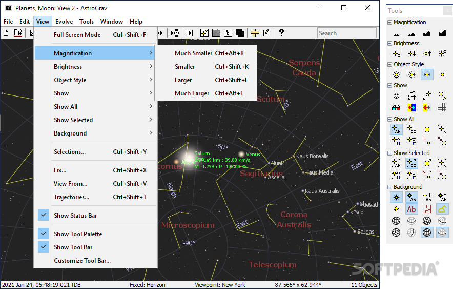Screen dimensions: 453x289
Task: Open the Brightness submenu in View menu
Action: click(95, 67)
